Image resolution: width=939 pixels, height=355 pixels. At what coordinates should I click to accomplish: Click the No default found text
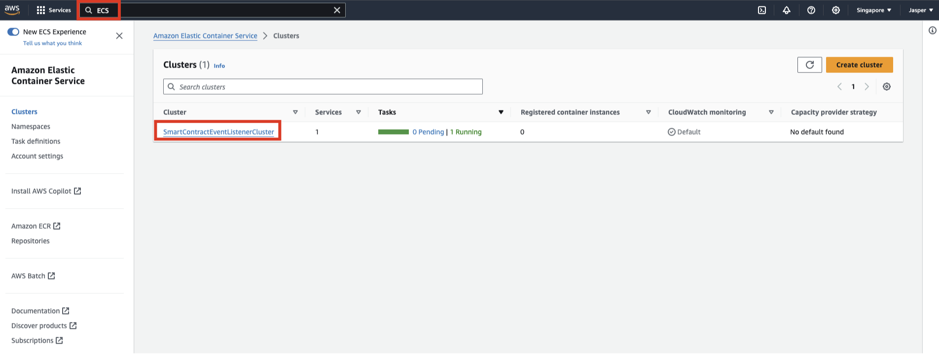(817, 132)
